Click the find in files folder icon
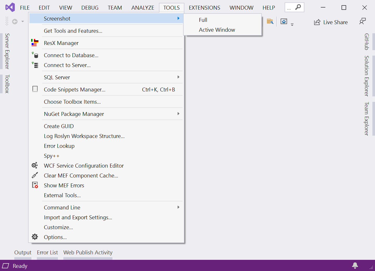The height and width of the screenshot is (271, 375). [x=270, y=22]
